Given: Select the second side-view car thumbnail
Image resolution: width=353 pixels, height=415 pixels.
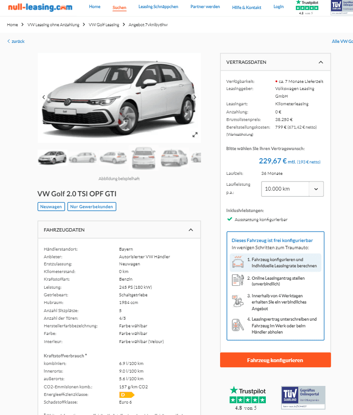Looking at the screenshot, I should (83, 157).
